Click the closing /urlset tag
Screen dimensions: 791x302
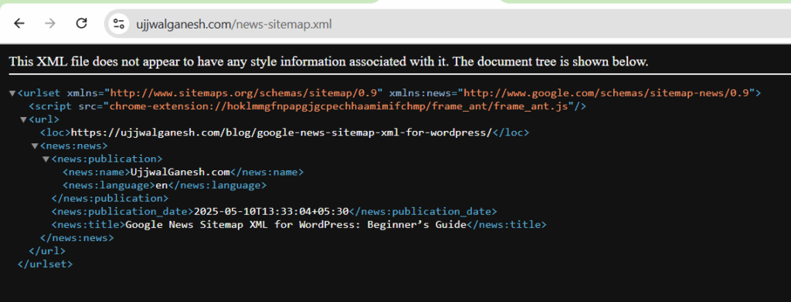coord(45,263)
